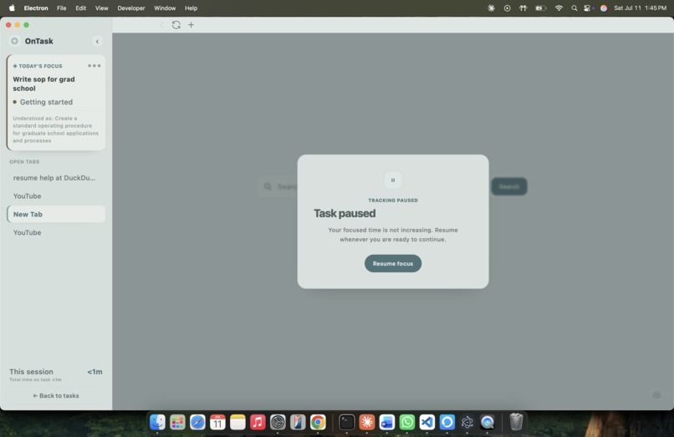674x437 pixels.
Task: Open the Window menu
Action: tap(165, 8)
